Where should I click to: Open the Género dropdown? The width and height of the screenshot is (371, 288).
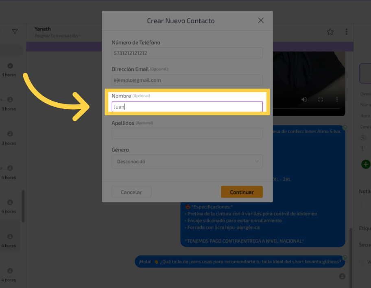[x=187, y=162]
